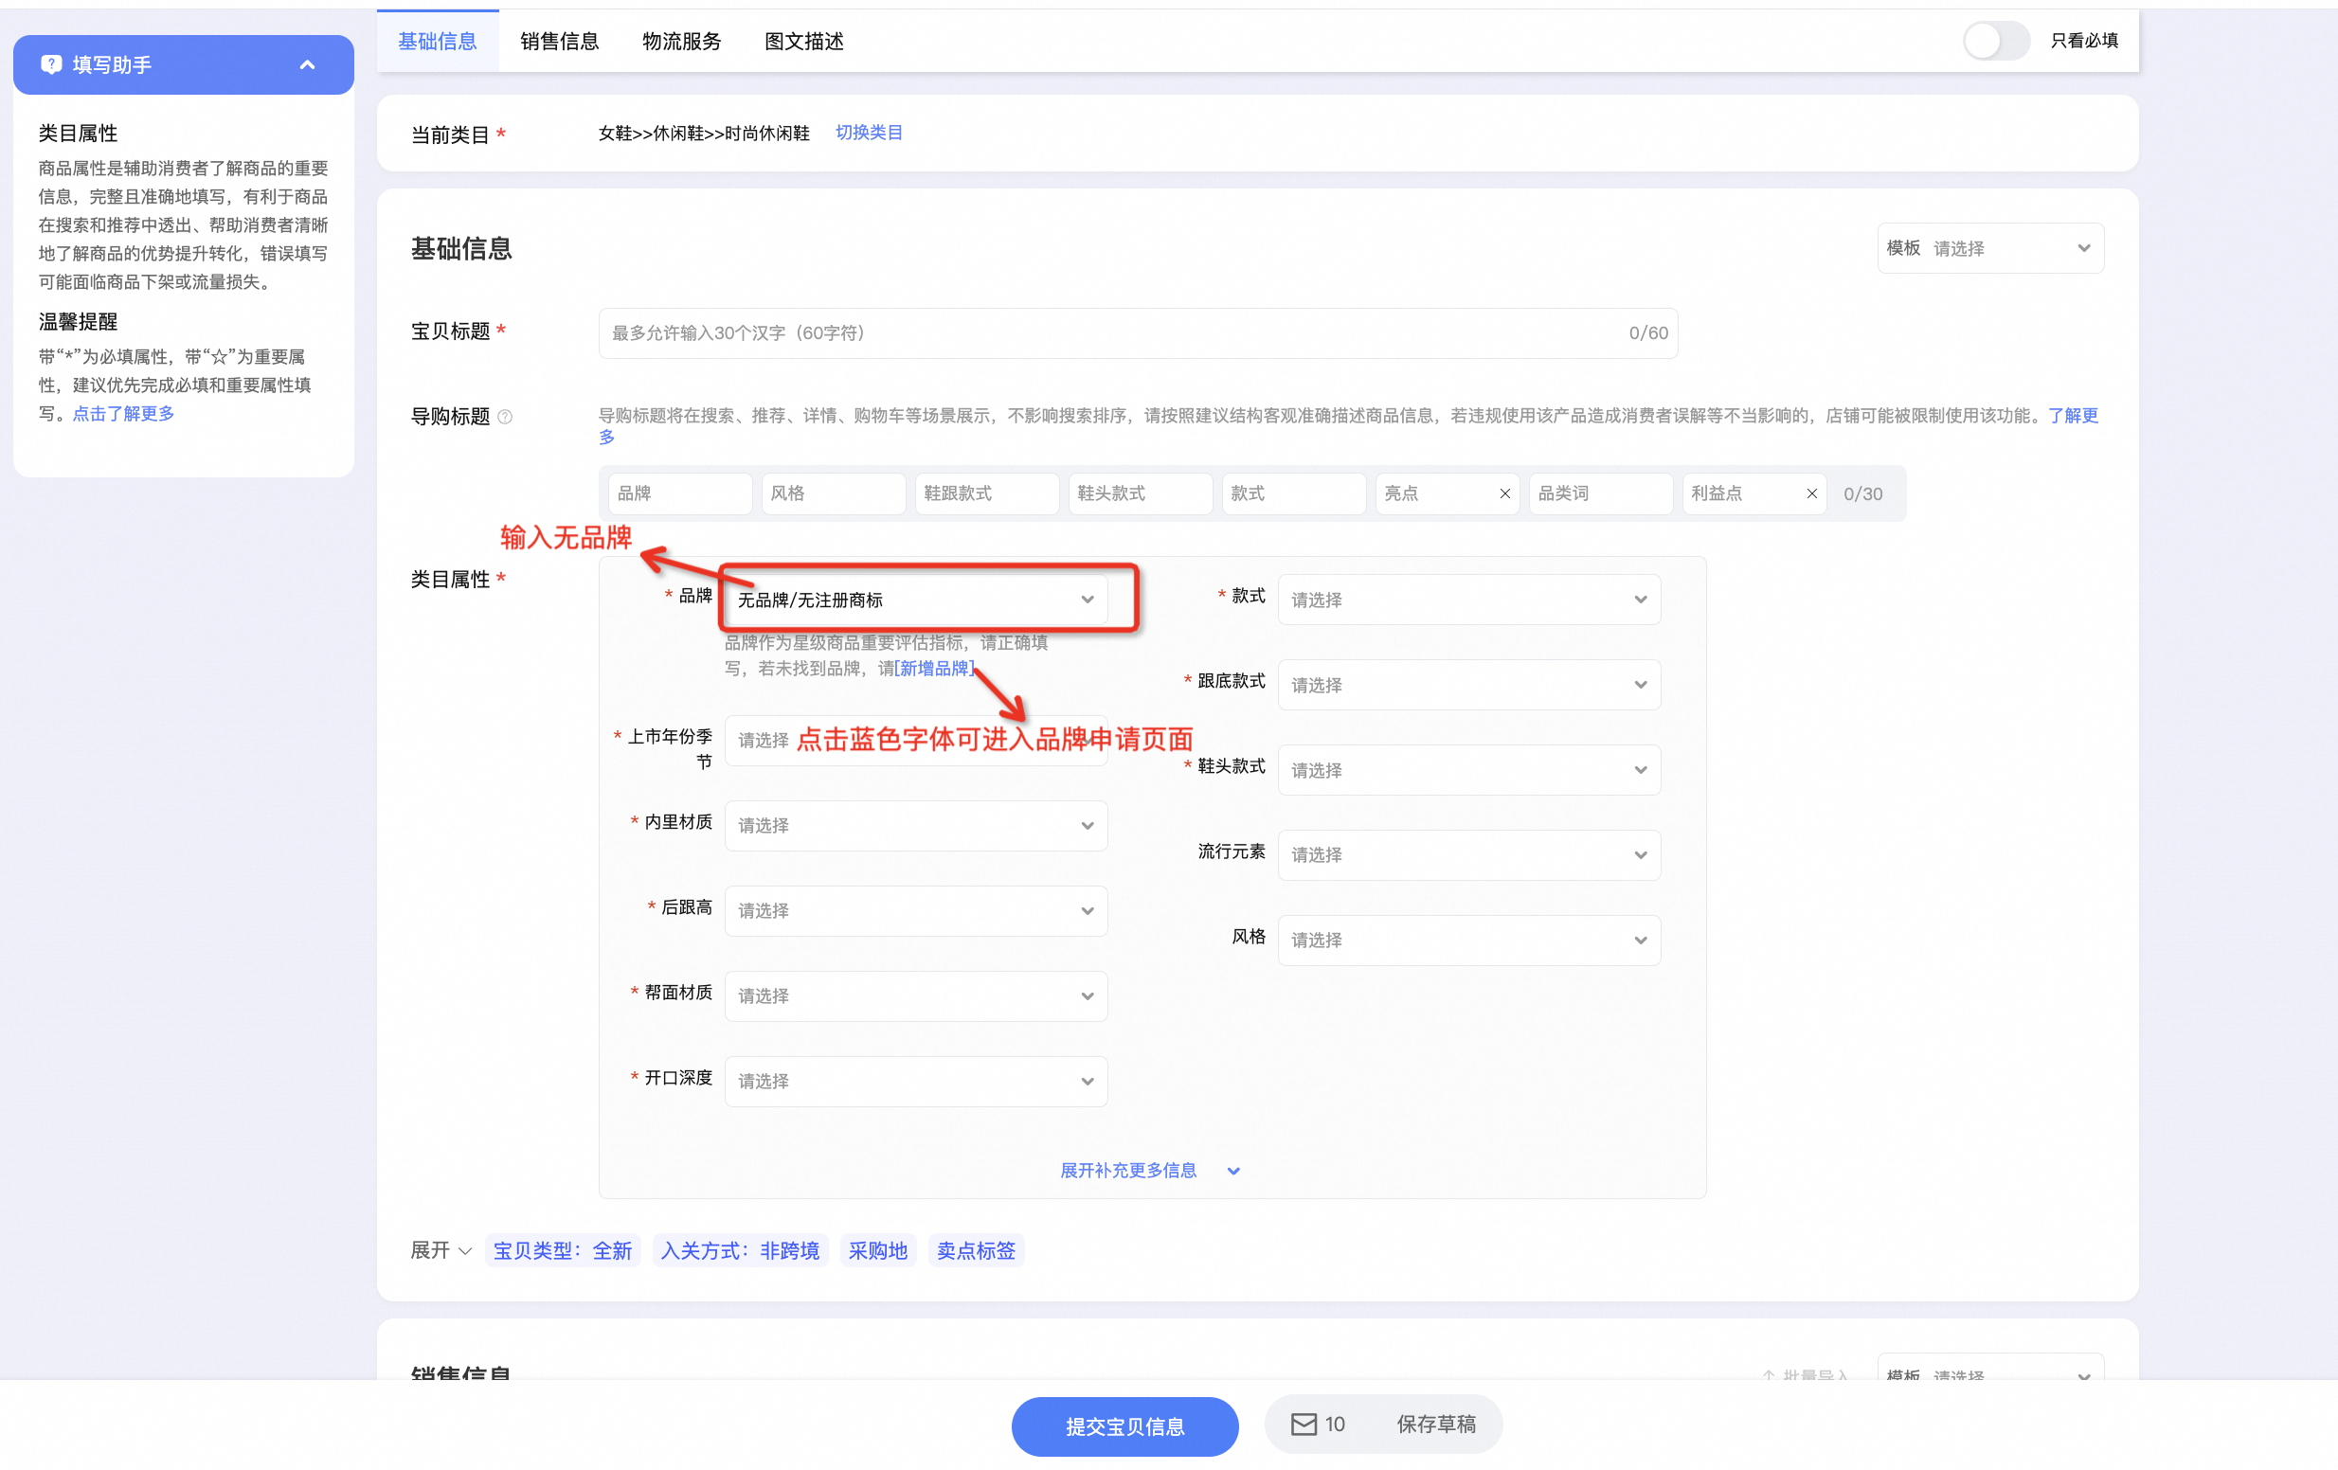Screen dimensions: 2338x1470
Task: Switch to the 基础信息 tab
Action: tap(438, 41)
